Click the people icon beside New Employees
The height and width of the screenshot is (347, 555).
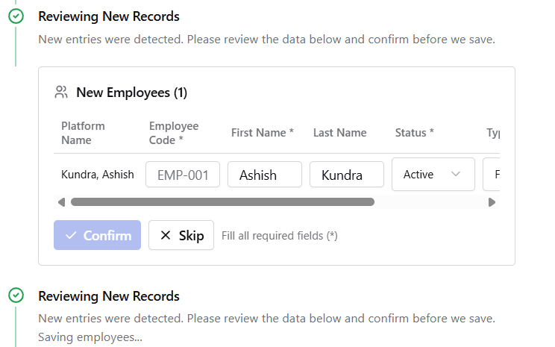pos(61,93)
